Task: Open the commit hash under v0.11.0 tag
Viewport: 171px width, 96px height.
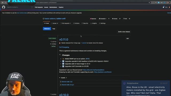Action: tap(53, 44)
